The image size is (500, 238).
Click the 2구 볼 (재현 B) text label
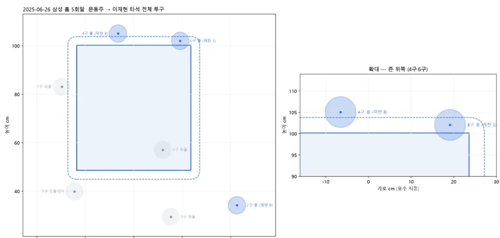[260, 205]
